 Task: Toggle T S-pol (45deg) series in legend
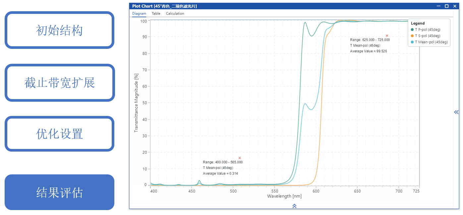click(428, 36)
